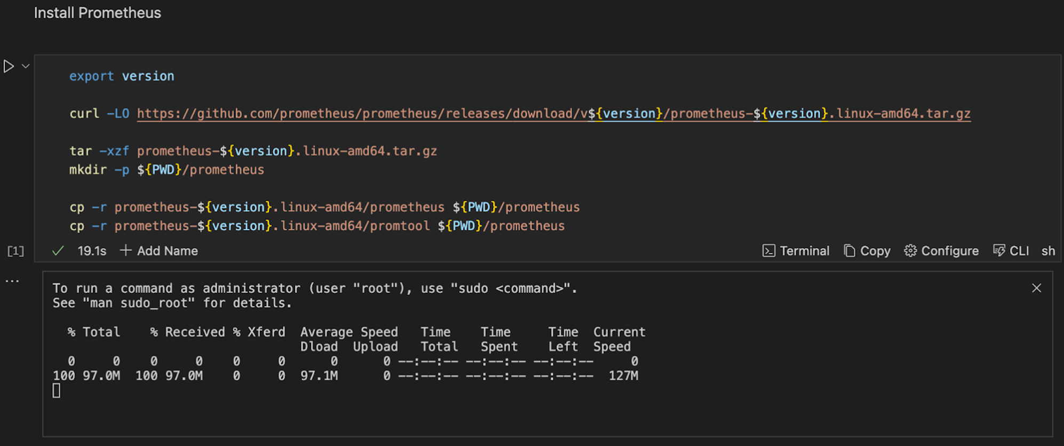Screen dimensions: 1064x446
Task: Click the terminal cursor block in output
Action: [x=57, y=391]
